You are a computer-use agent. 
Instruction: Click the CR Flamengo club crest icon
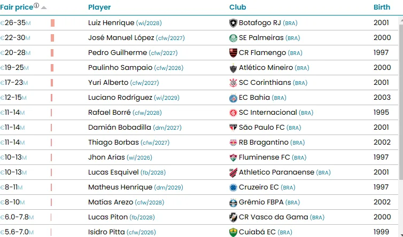pyautogui.click(x=233, y=53)
